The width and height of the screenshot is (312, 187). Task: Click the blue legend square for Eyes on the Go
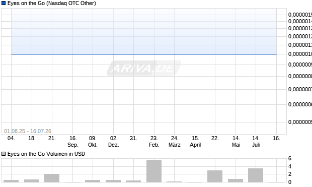pyautogui.click(x=4, y=3)
